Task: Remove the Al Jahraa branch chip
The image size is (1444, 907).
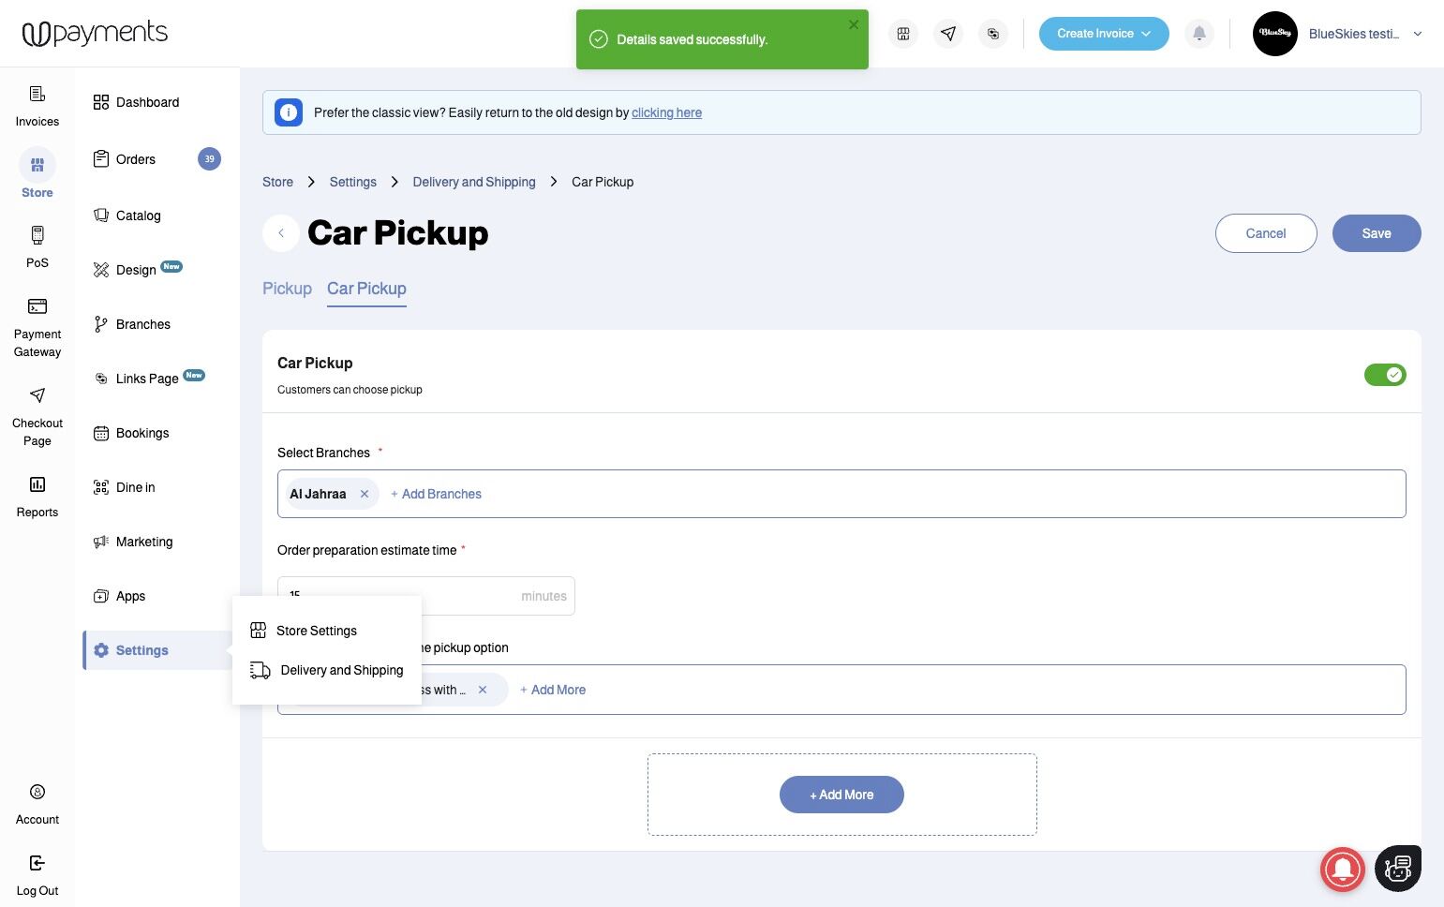Action: coord(365,494)
